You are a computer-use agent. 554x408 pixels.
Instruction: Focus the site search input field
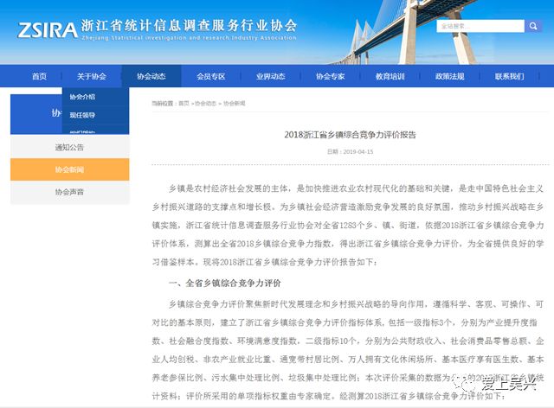(480, 26)
